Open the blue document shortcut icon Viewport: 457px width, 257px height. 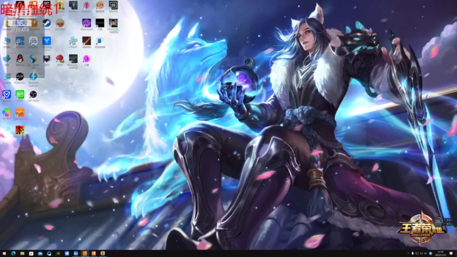(x=99, y=41)
